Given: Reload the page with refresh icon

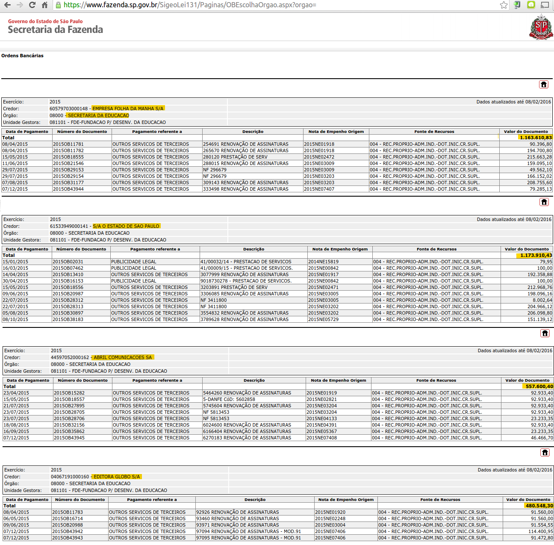Looking at the screenshot, I should pyautogui.click(x=32, y=5).
